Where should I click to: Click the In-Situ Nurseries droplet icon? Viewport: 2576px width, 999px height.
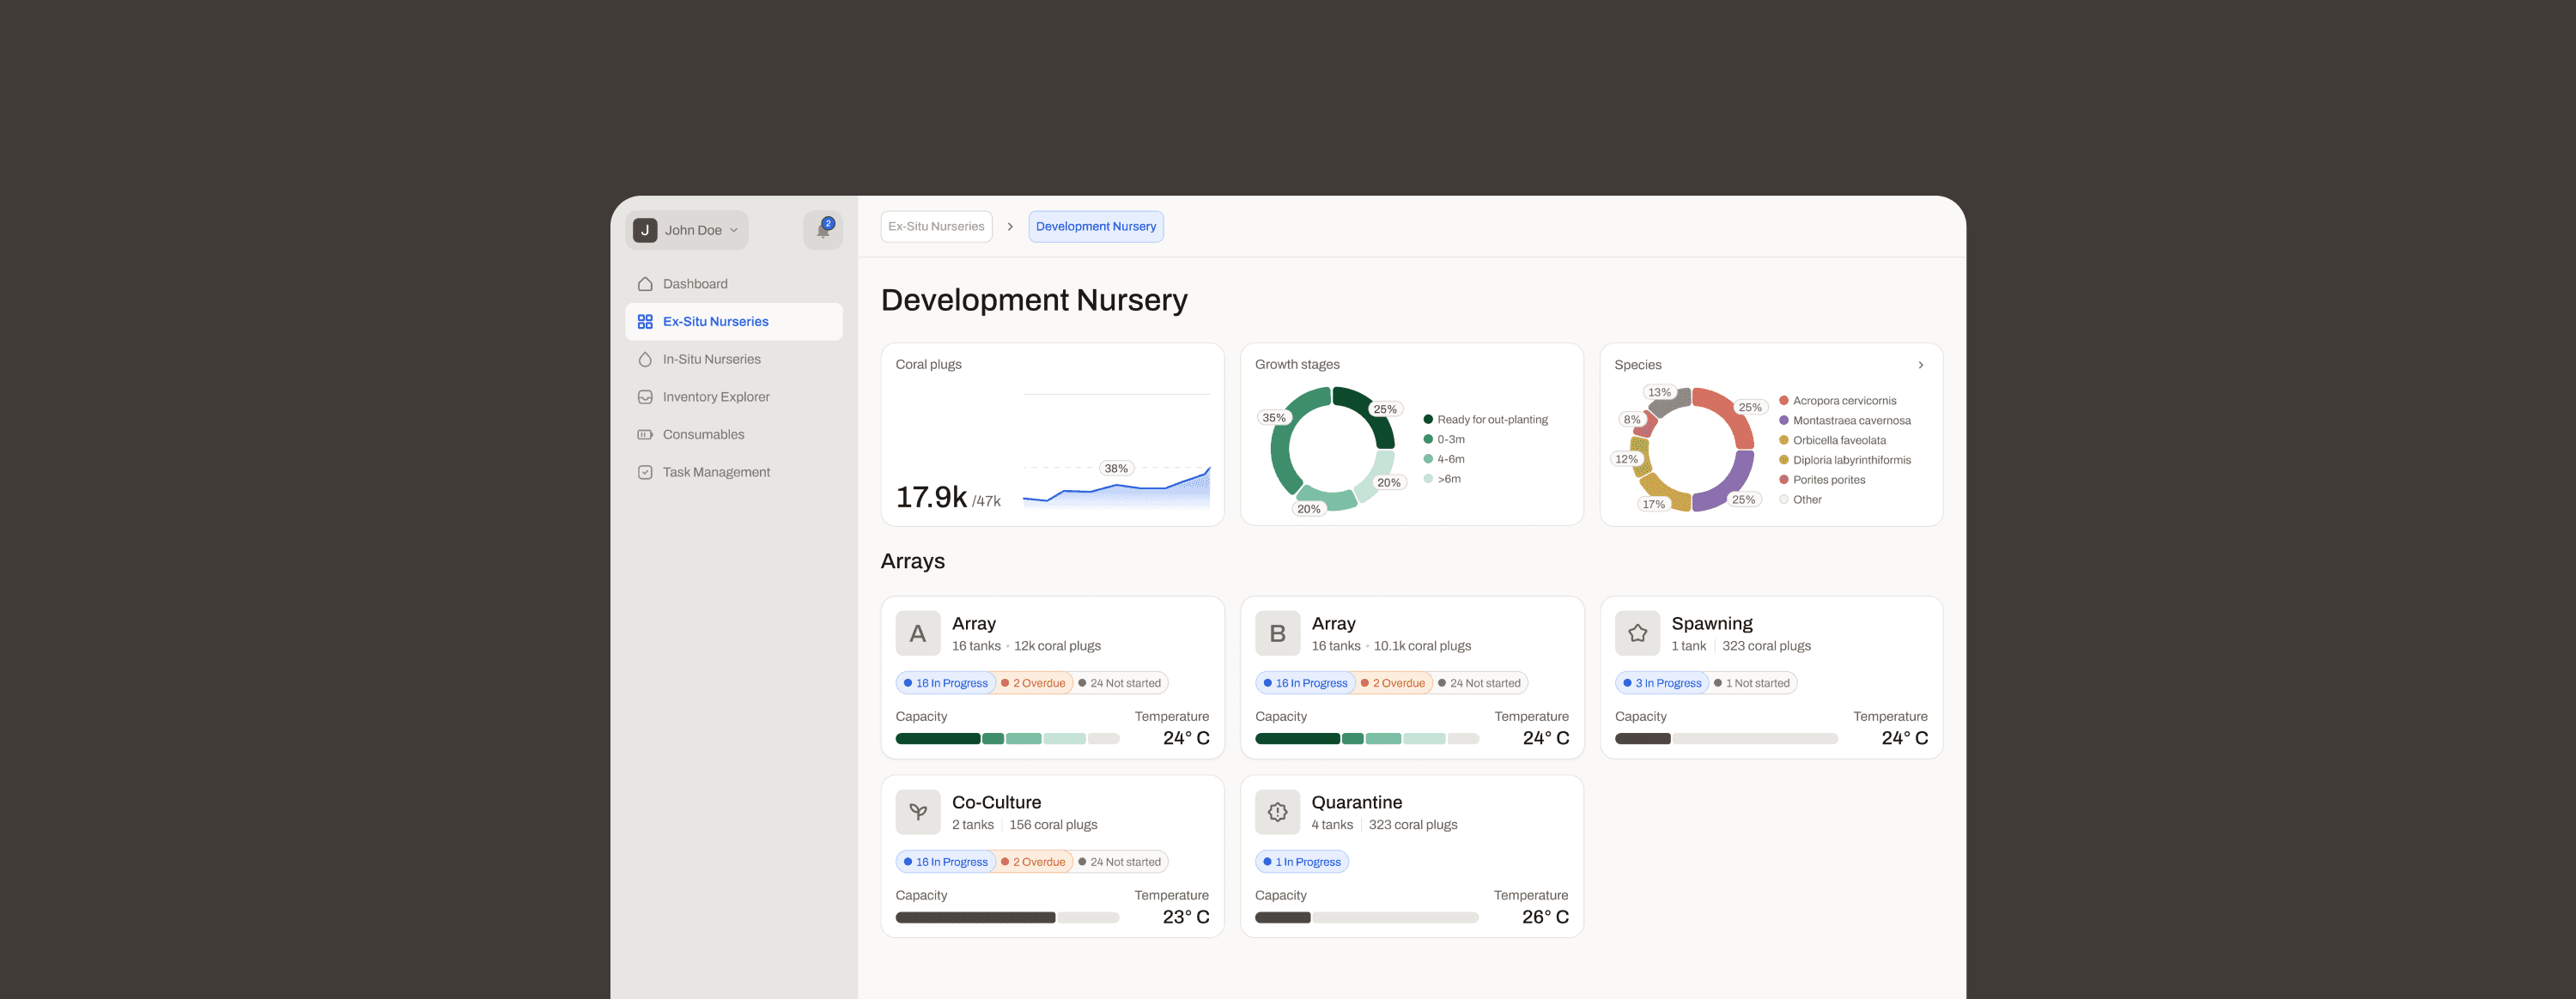tap(645, 359)
